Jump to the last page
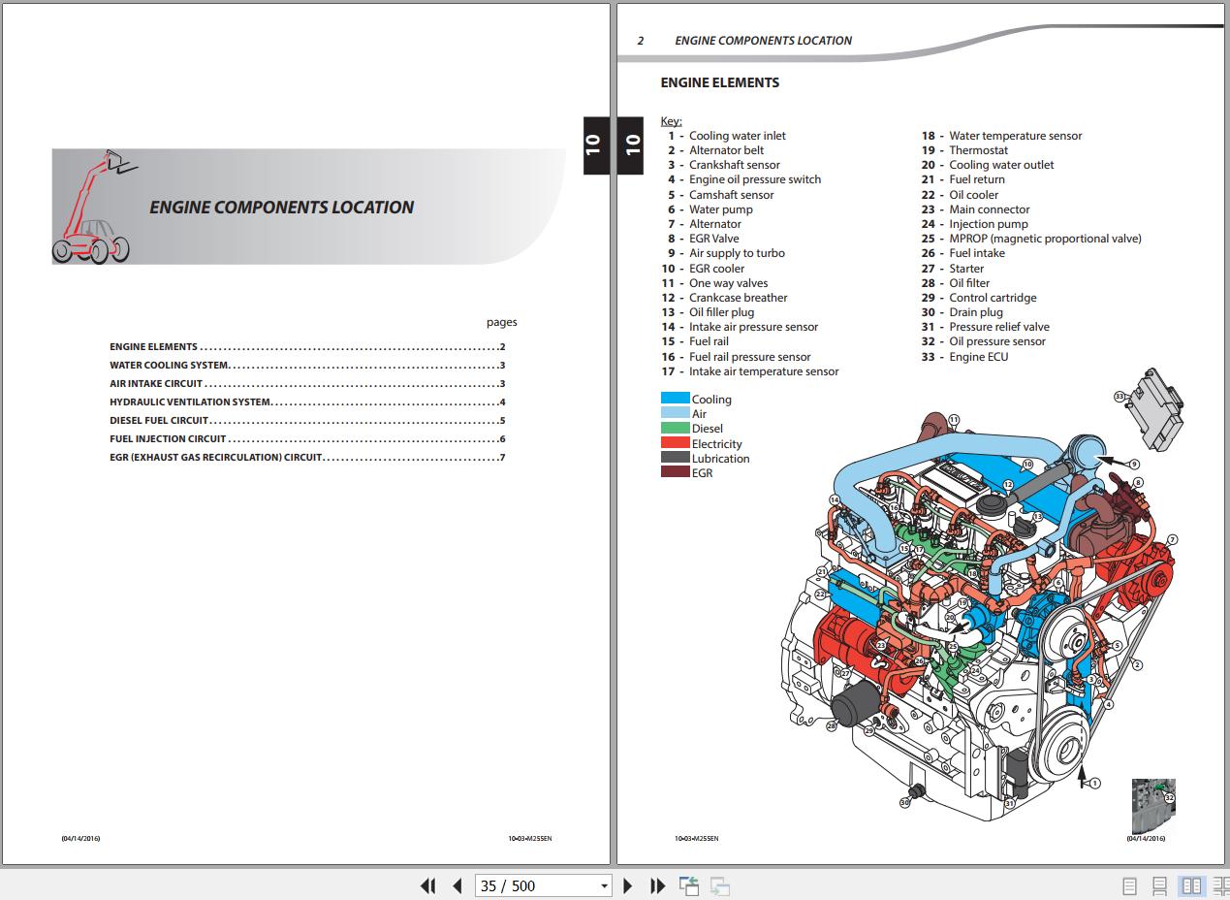Image resolution: width=1230 pixels, height=900 pixels. click(x=657, y=885)
